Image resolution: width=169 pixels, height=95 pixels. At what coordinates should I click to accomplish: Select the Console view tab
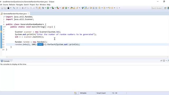pos(6,61)
